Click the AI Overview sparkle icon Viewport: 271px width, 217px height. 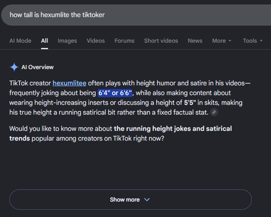(14, 67)
